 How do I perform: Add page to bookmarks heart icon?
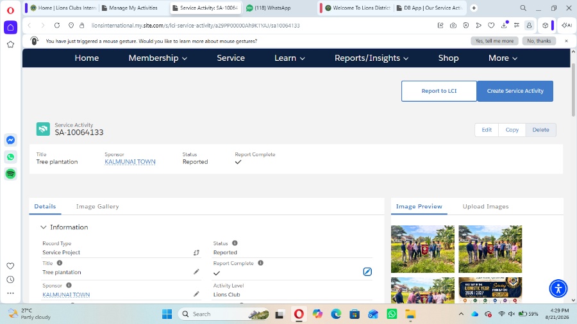pyautogui.click(x=491, y=26)
